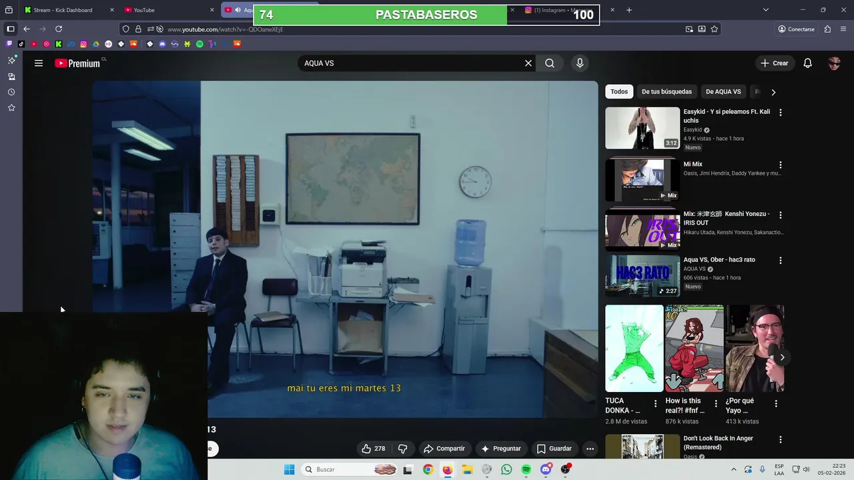Open the How is this real short
Viewport: 854px width, 480px height.
click(x=695, y=349)
